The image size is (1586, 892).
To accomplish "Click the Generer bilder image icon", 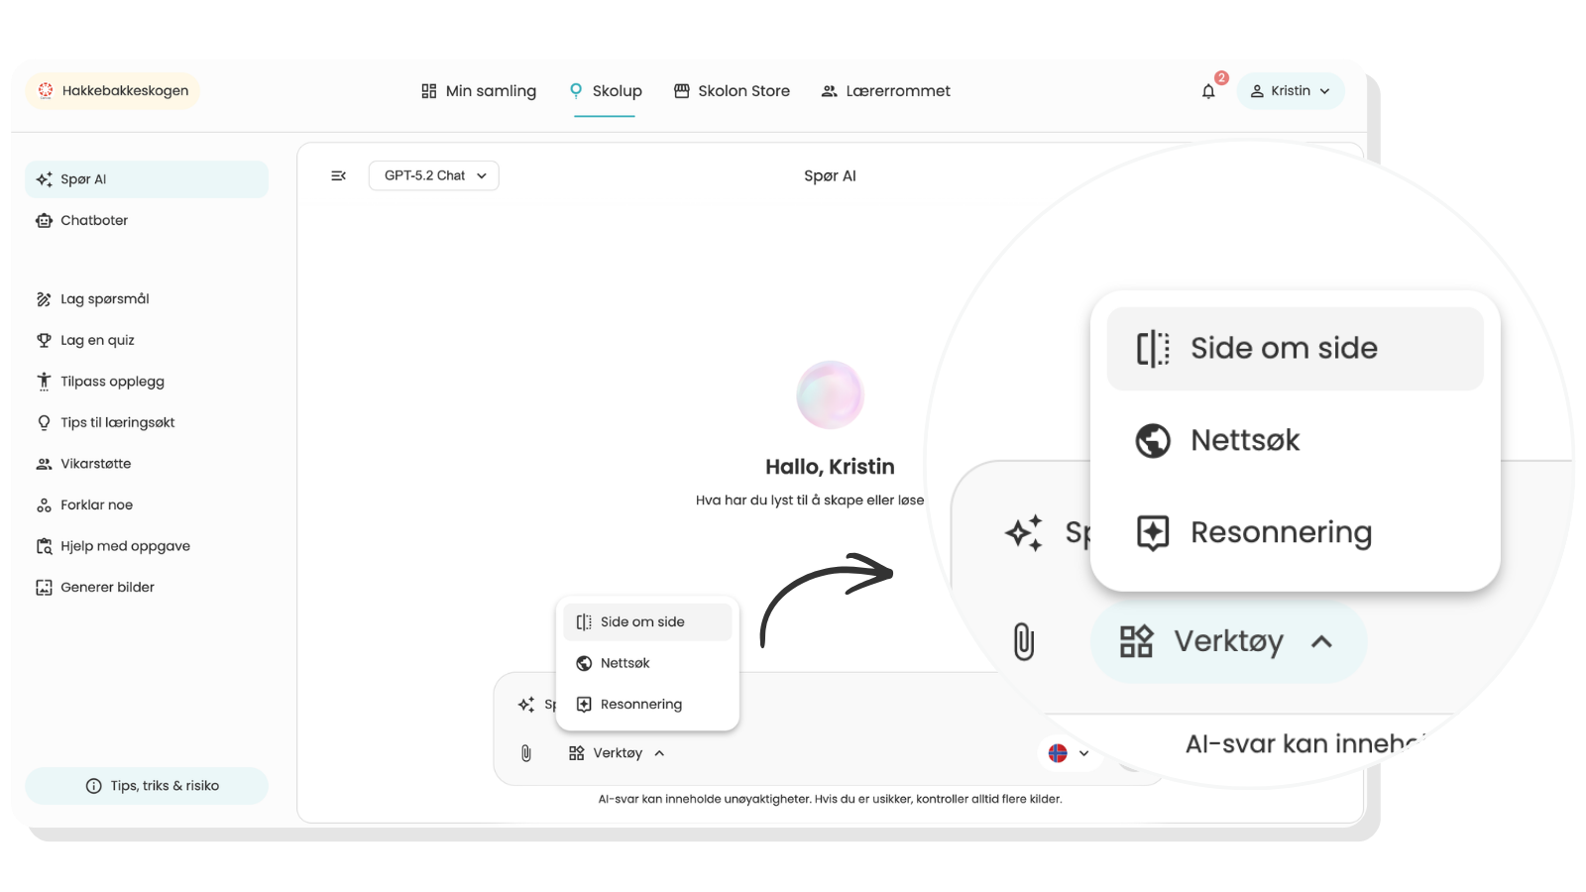I will tap(44, 587).
